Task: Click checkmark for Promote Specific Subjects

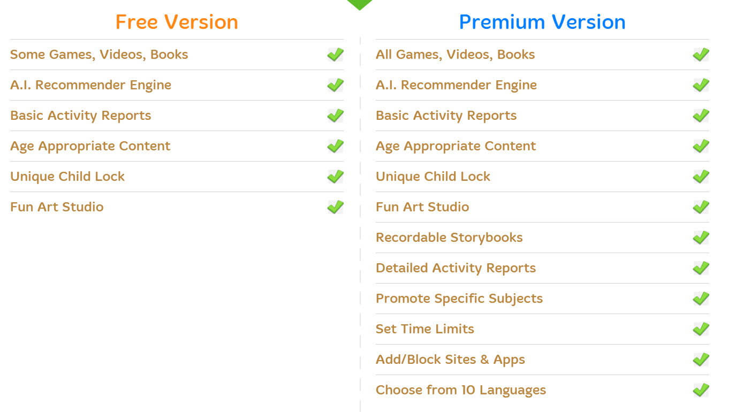Action: coord(701,299)
